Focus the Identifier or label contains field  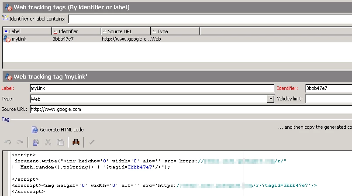(x=210, y=19)
